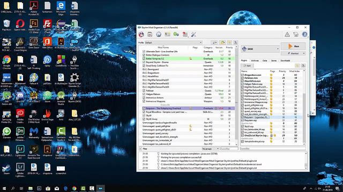The image size is (343, 192).
Task: Open the SKSE executable dropdown
Action: click(260, 49)
